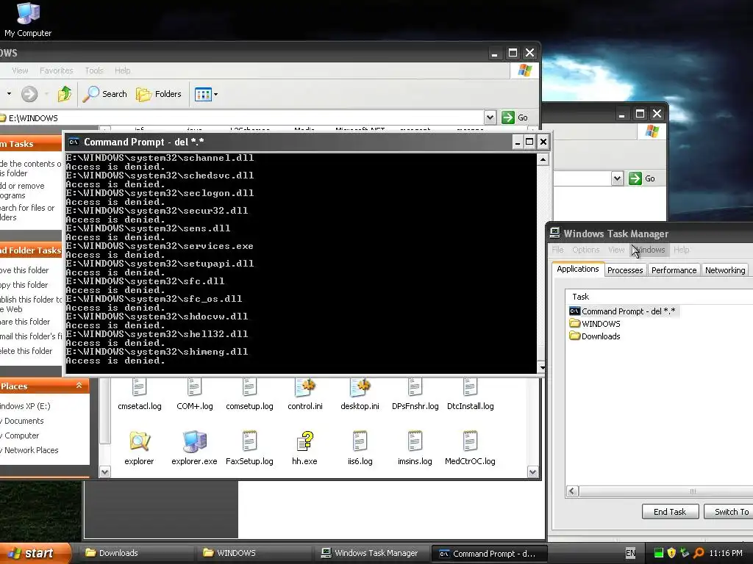Open the View menu in WINDOWS Explorer
Image resolution: width=753 pixels, height=564 pixels.
coord(20,70)
